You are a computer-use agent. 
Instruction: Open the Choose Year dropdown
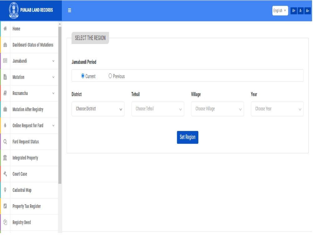click(277, 109)
